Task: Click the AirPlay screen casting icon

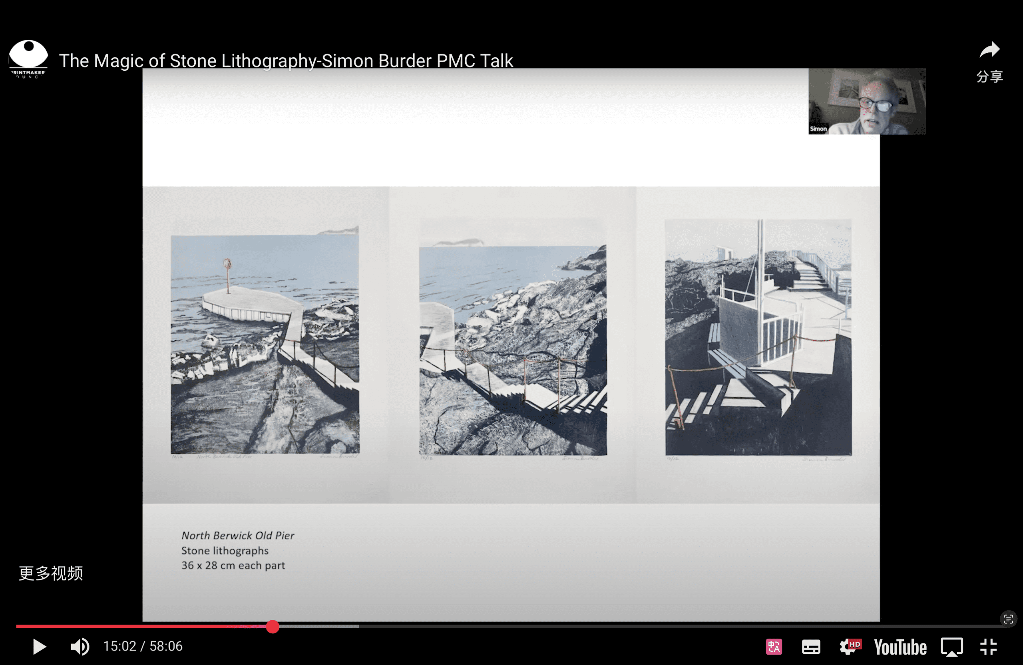Action: click(951, 647)
